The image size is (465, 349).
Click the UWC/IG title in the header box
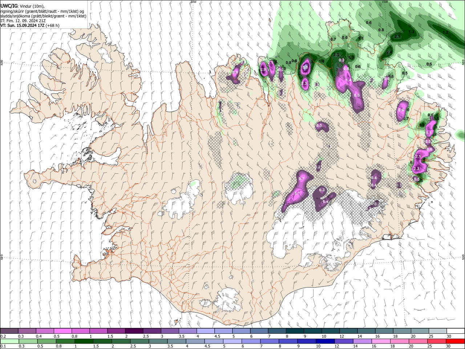(x=9, y=6)
